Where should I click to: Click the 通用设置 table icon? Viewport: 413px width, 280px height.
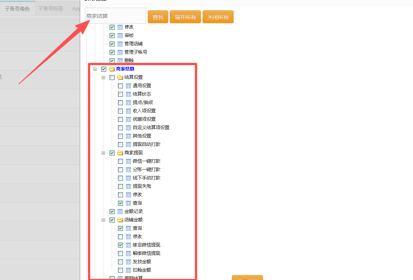click(128, 86)
